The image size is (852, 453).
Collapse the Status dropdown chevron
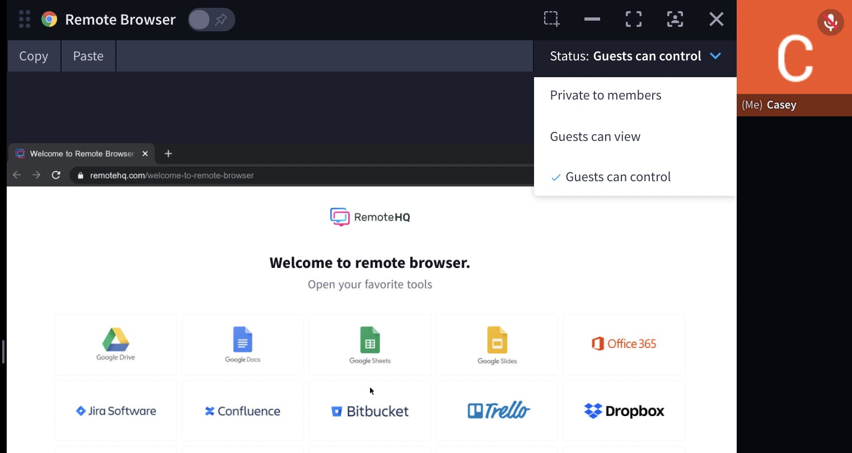715,56
